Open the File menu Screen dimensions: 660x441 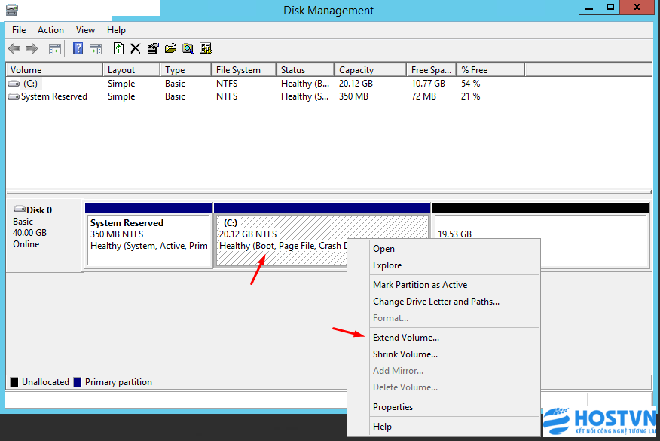pos(19,30)
